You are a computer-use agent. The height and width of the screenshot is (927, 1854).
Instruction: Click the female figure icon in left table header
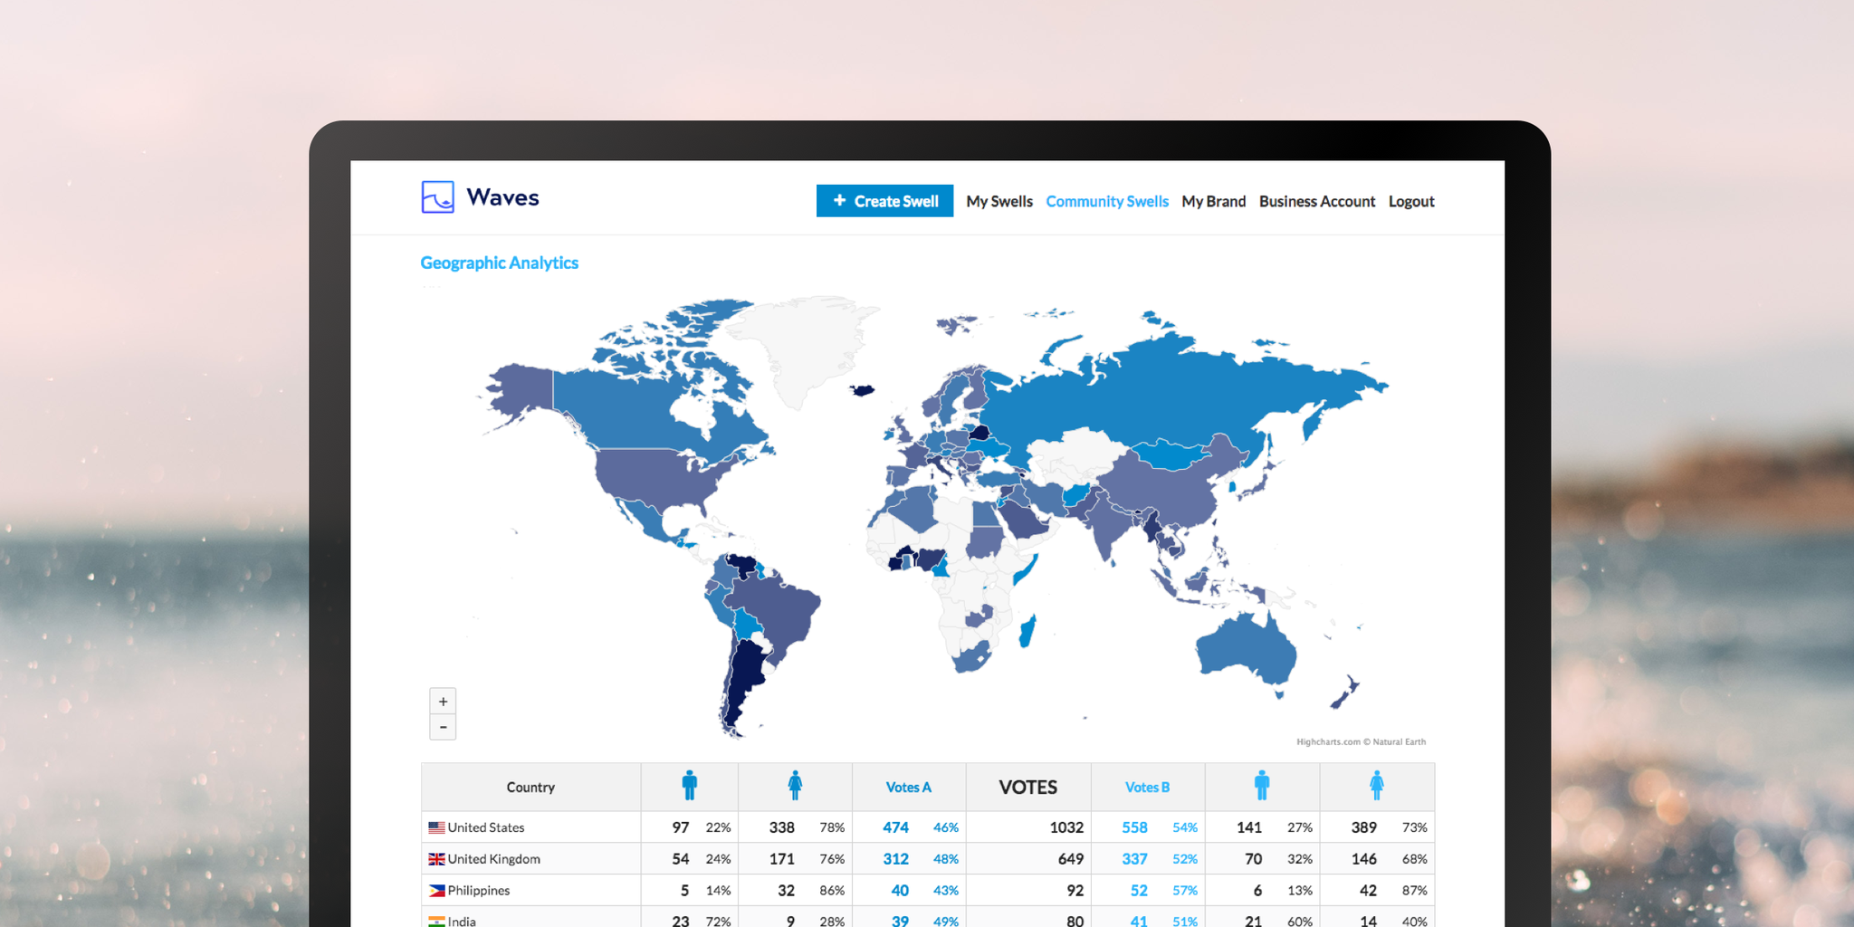pyautogui.click(x=795, y=787)
